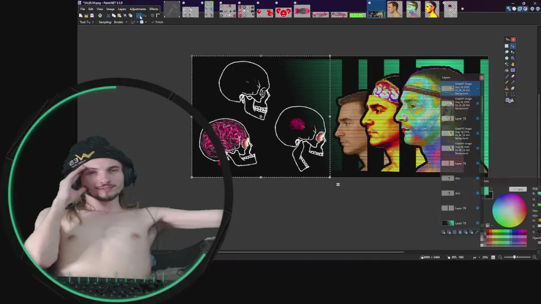Click the Redo arrow in toolbar
Image resolution: width=541 pixels, height=304 pixels.
click(x=145, y=16)
